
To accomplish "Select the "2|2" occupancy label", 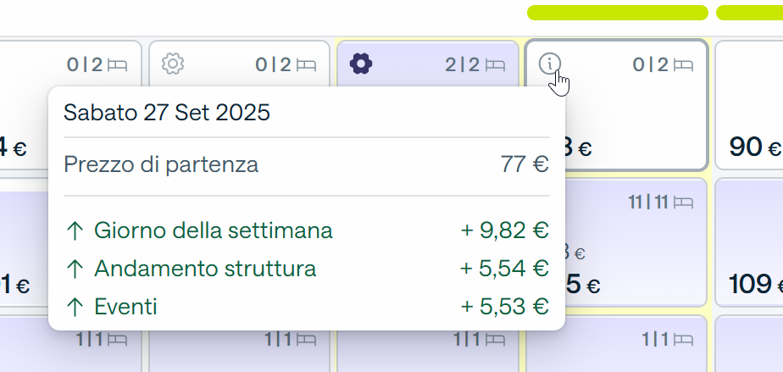I will (463, 64).
